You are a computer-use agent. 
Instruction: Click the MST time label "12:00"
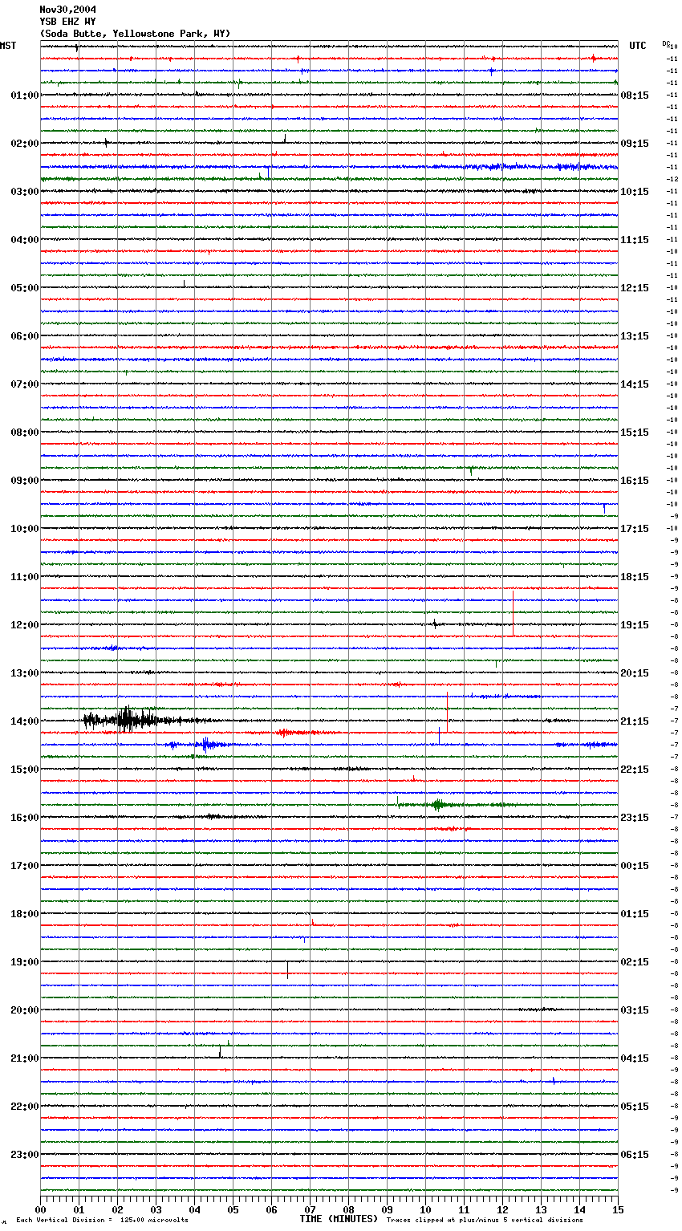click(25, 625)
